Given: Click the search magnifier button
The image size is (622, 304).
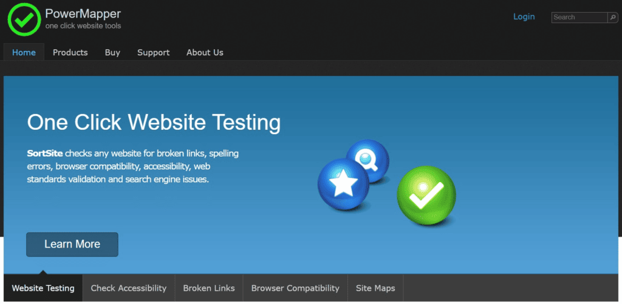Looking at the screenshot, I should [x=613, y=18].
